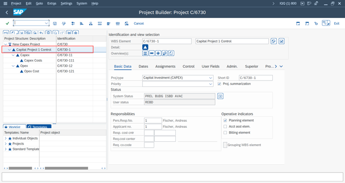Collapse the Capex tree node
345x183 pixels.
point(13,55)
